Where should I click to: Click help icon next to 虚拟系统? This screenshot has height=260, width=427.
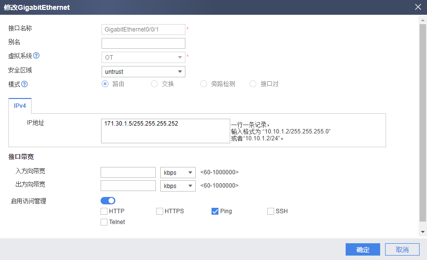pyautogui.click(x=36, y=56)
